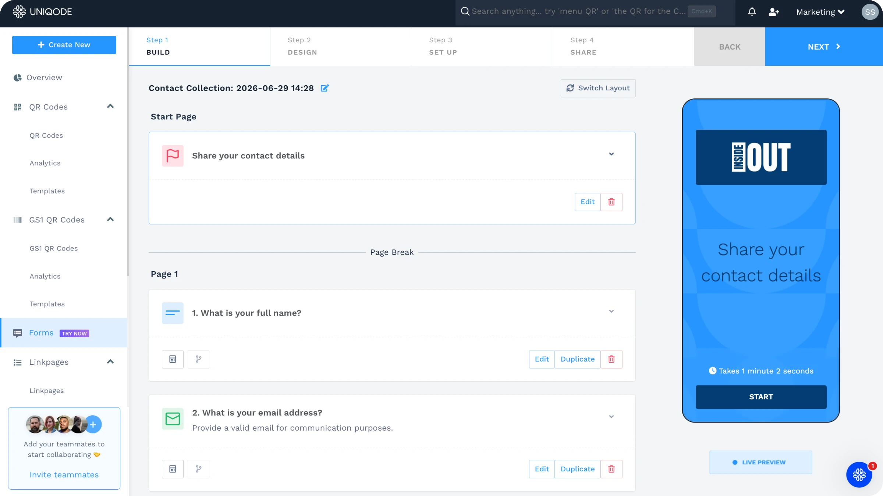Click START in the phone preview
Image resolution: width=883 pixels, height=496 pixels.
click(761, 397)
